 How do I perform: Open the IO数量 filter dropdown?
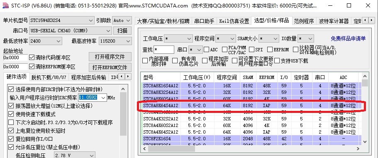click(305, 38)
